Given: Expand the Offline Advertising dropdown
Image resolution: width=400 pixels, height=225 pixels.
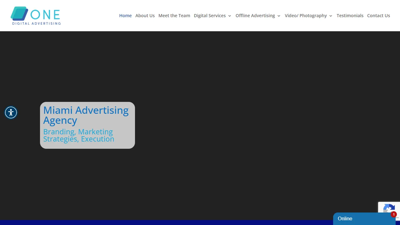Looking at the screenshot, I should (x=255, y=16).
